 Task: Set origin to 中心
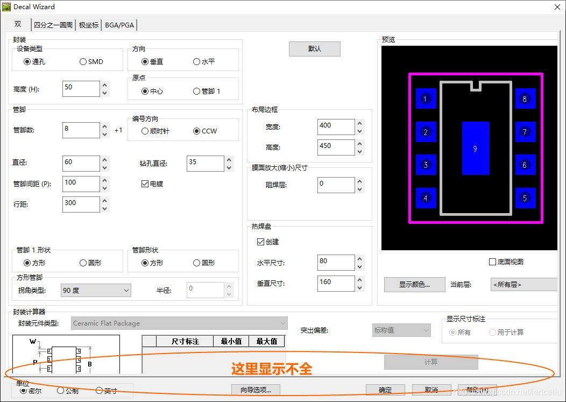(x=145, y=91)
